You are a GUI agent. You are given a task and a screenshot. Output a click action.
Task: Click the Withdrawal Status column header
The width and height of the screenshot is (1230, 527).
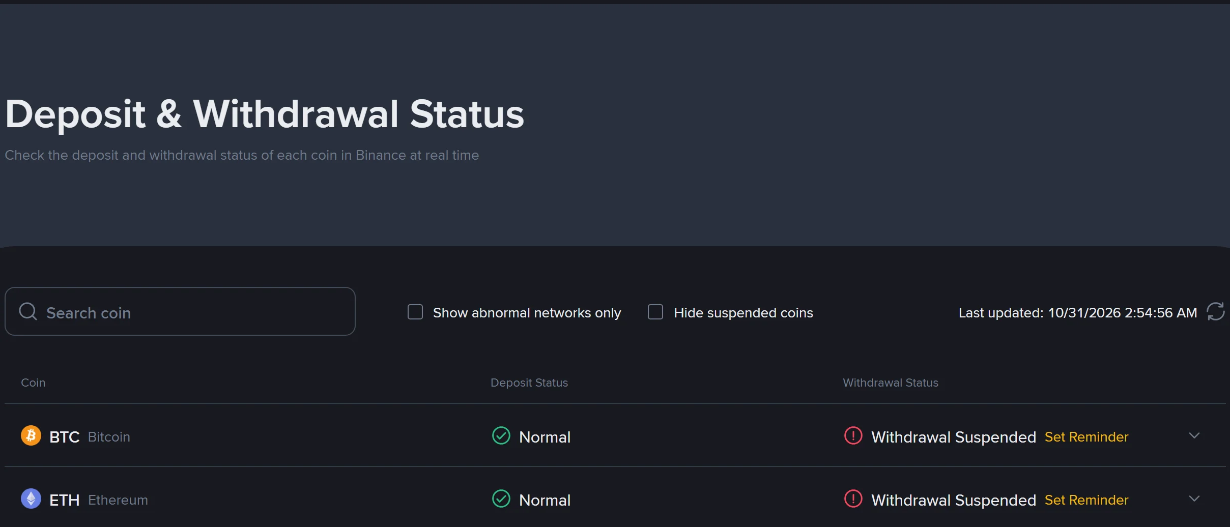click(891, 383)
